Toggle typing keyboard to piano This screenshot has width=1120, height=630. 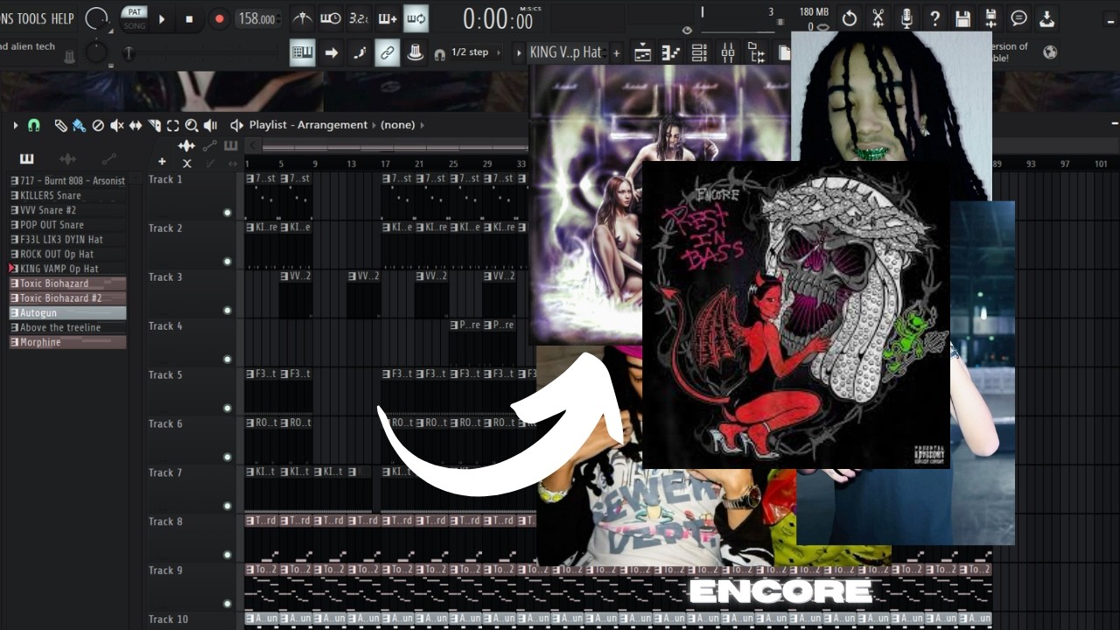point(302,52)
